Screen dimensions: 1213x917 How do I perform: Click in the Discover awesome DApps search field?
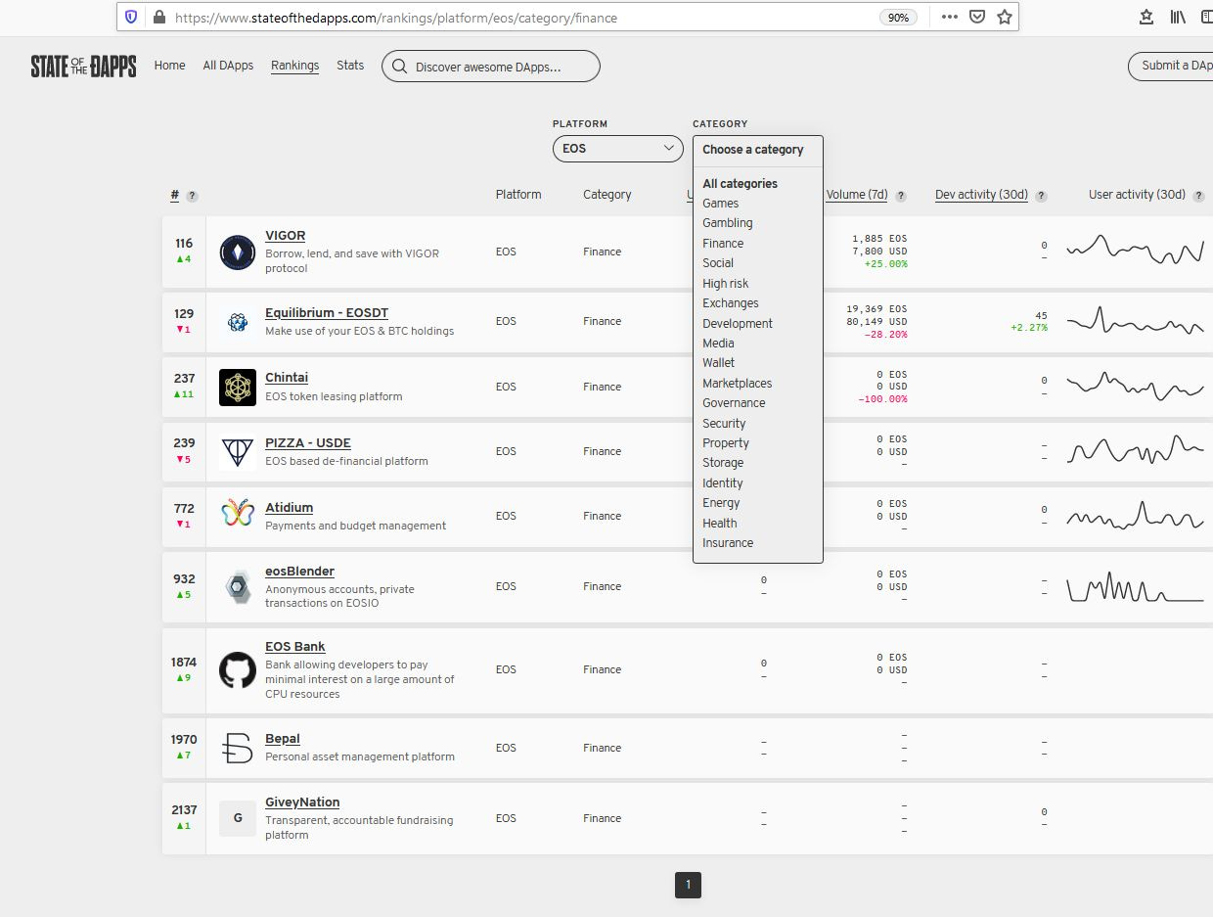[x=491, y=67]
